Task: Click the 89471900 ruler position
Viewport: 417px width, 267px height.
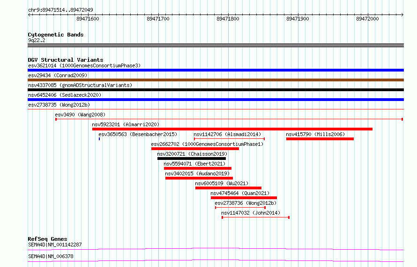Action: tap(298, 19)
